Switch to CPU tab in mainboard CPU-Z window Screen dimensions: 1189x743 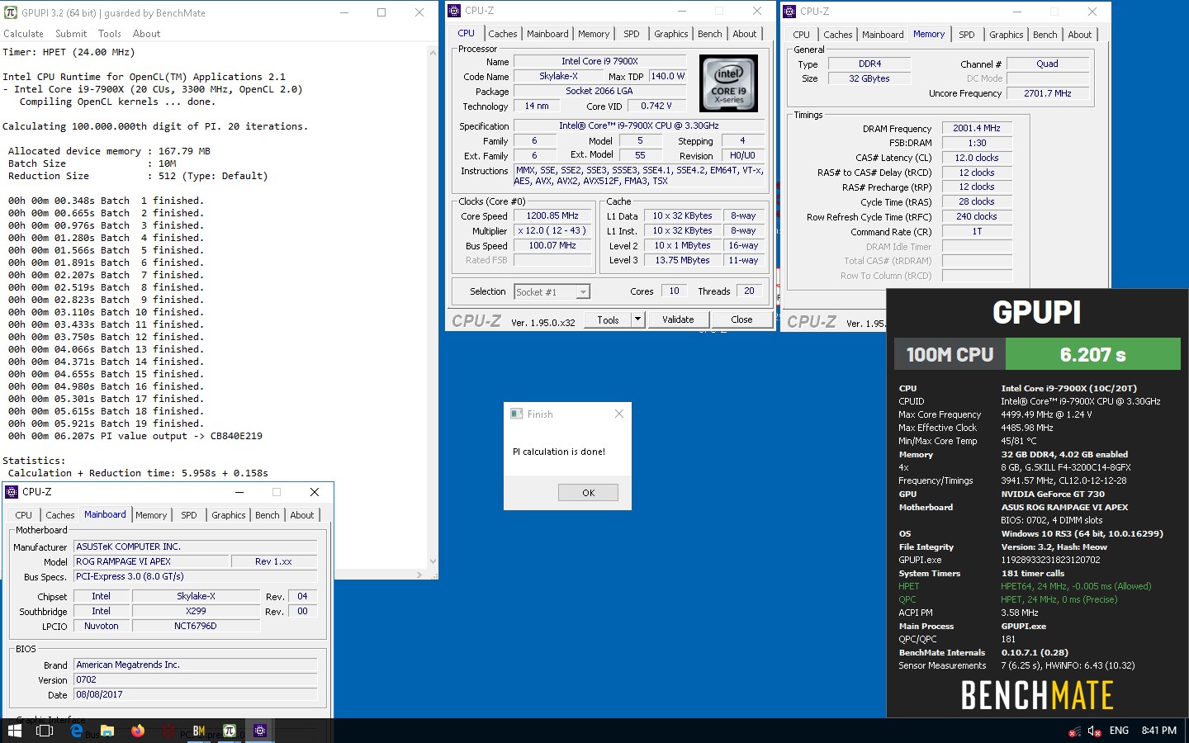(x=24, y=515)
